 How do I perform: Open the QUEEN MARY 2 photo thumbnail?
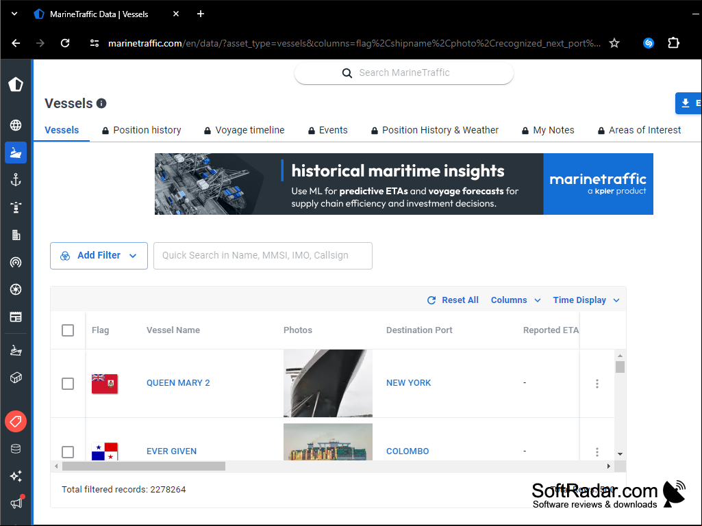coord(328,383)
